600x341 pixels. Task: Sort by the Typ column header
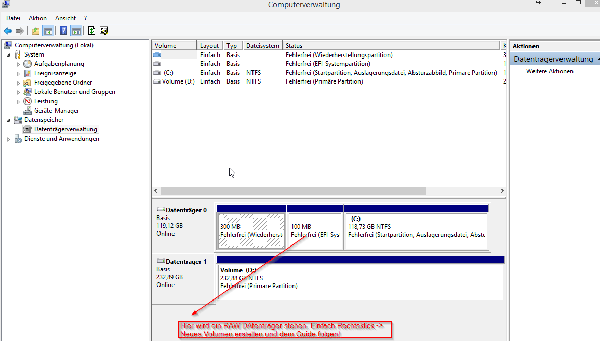[x=233, y=46]
